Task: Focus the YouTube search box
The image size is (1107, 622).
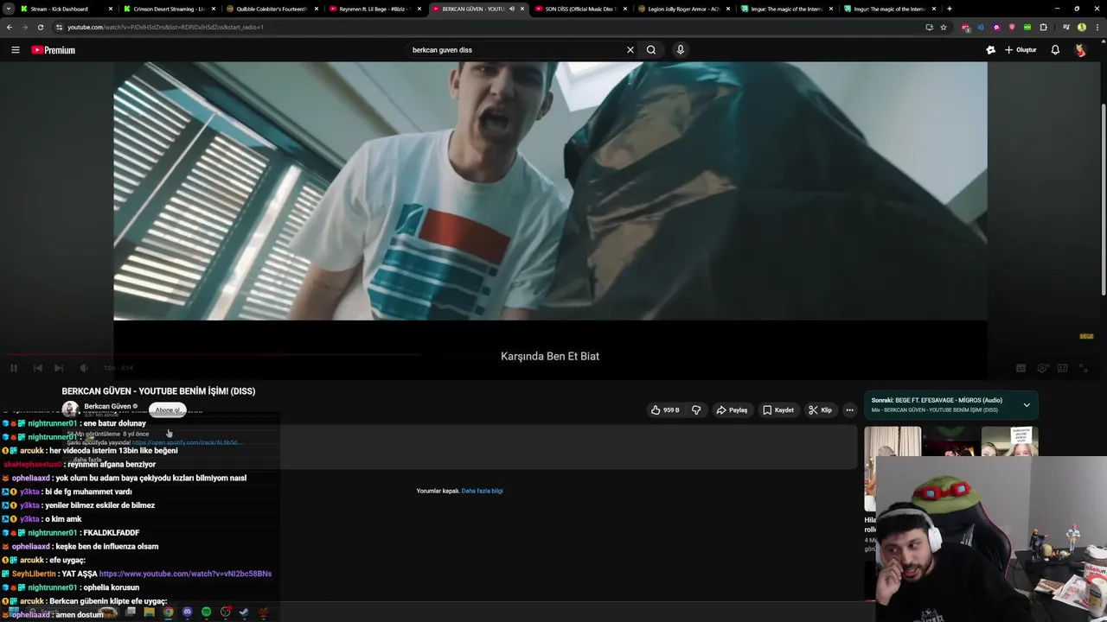Action: [x=515, y=50]
